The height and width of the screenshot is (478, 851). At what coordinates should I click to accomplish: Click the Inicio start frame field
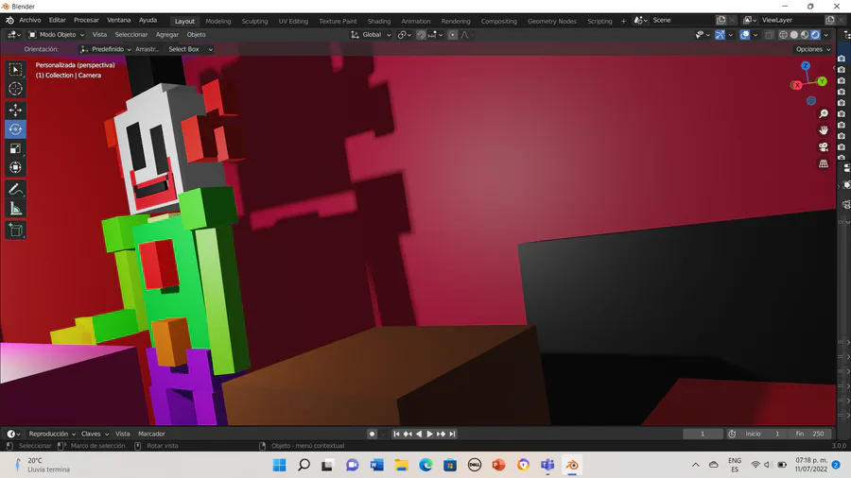[x=765, y=434]
